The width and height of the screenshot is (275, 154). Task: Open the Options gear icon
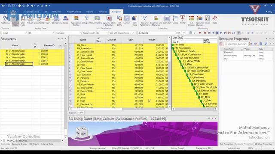5,20
